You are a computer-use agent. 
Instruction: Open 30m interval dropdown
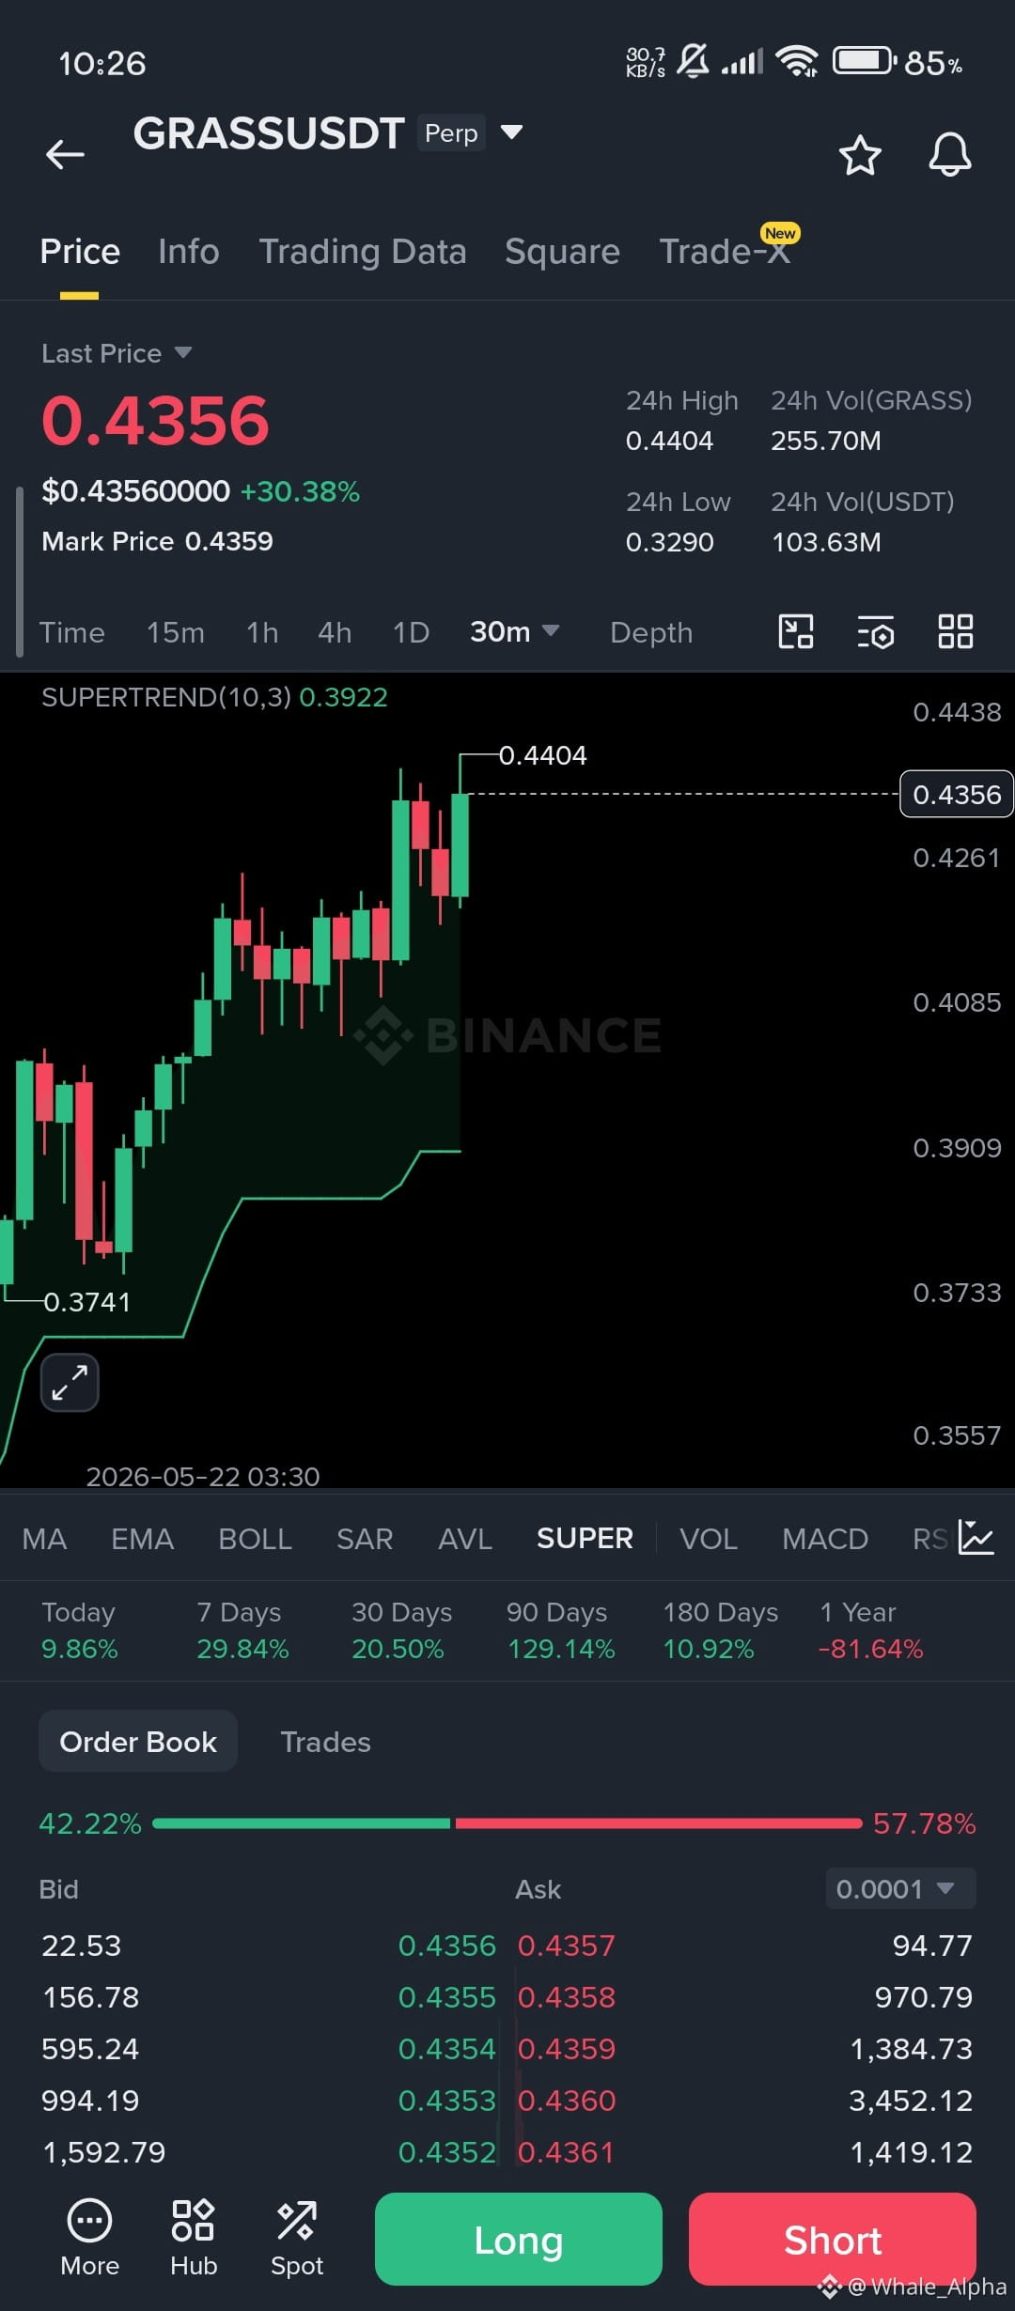514,632
